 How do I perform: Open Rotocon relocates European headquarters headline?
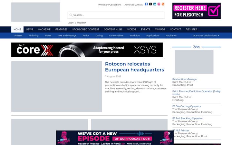[x=134, y=67]
